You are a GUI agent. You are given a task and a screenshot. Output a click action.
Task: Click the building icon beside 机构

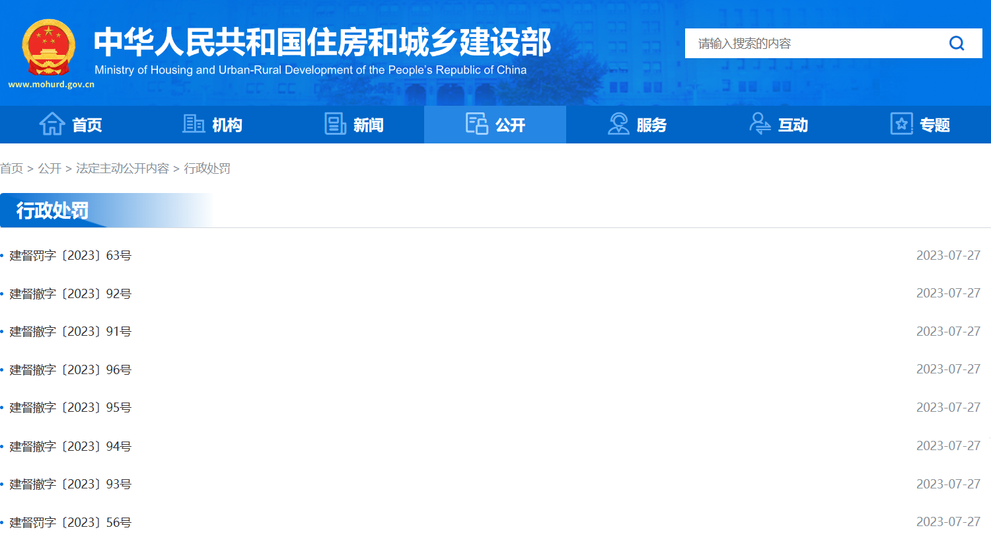(194, 124)
